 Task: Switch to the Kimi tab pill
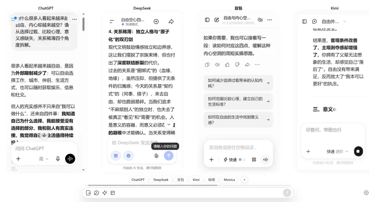coord(196,180)
